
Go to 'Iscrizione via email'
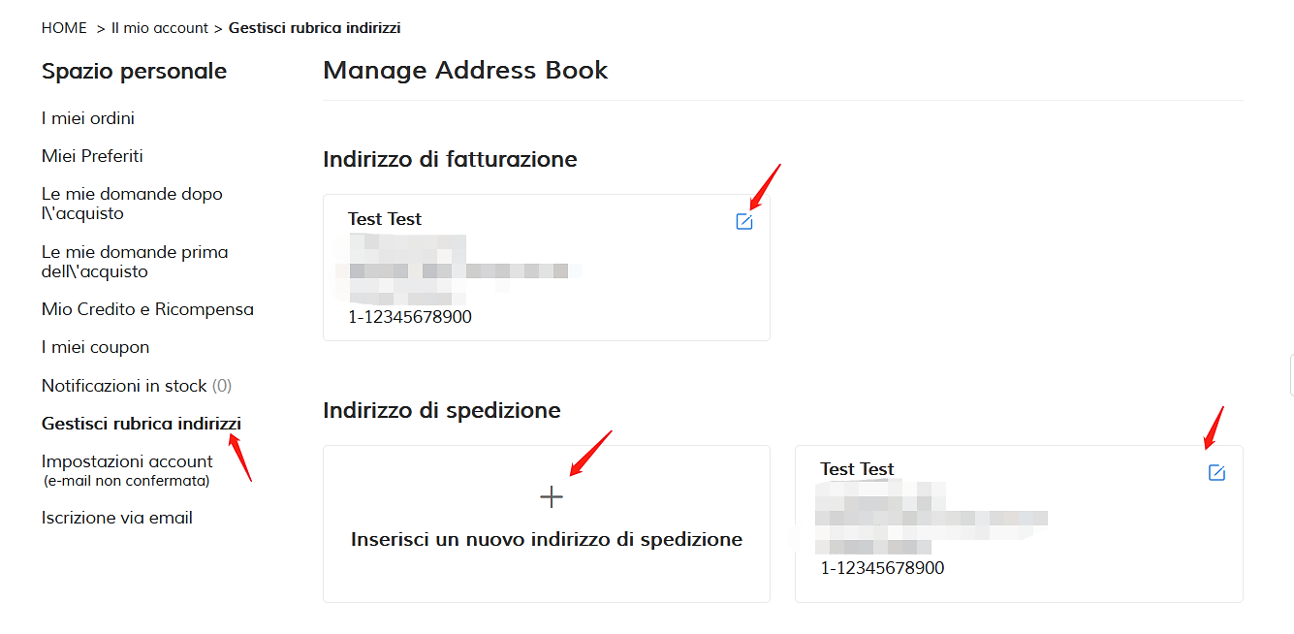click(117, 518)
